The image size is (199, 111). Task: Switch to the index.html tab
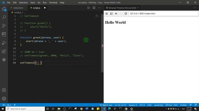18,8
